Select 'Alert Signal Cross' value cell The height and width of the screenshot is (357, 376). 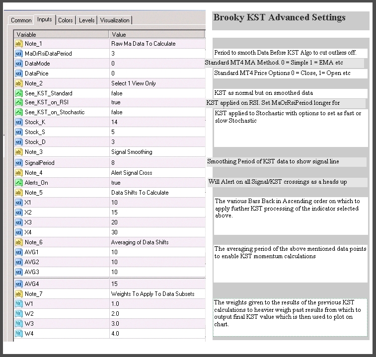point(157,173)
